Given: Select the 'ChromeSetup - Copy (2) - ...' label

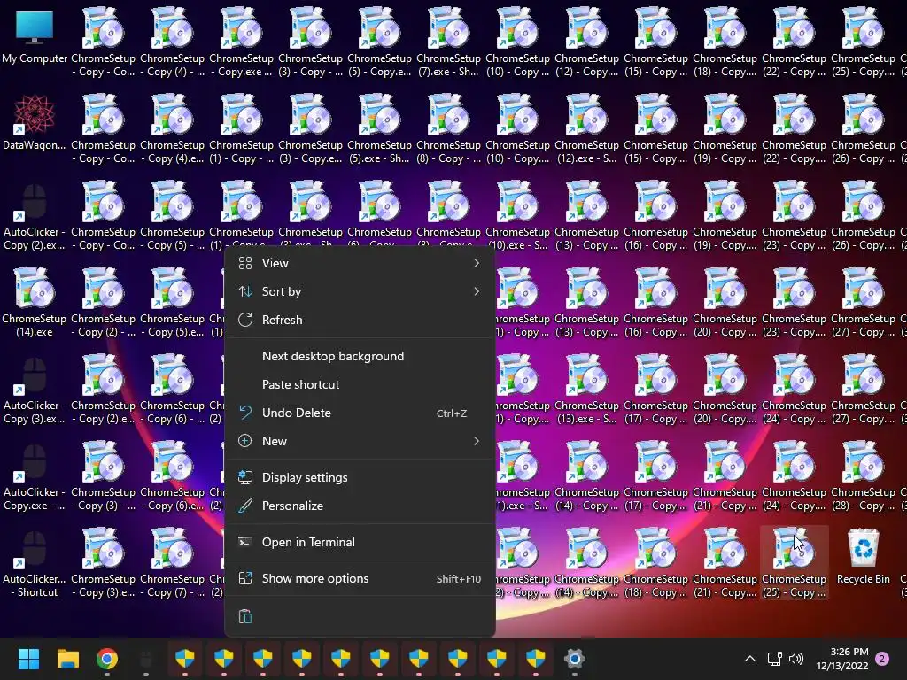Looking at the screenshot, I should [x=103, y=326].
